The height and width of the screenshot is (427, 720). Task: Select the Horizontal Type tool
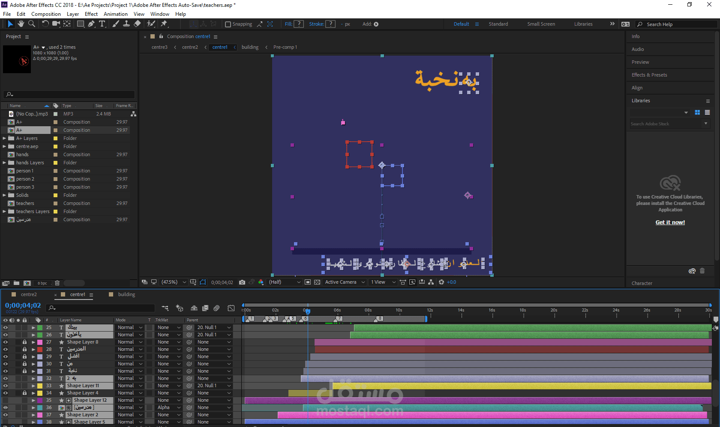point(102,24)
